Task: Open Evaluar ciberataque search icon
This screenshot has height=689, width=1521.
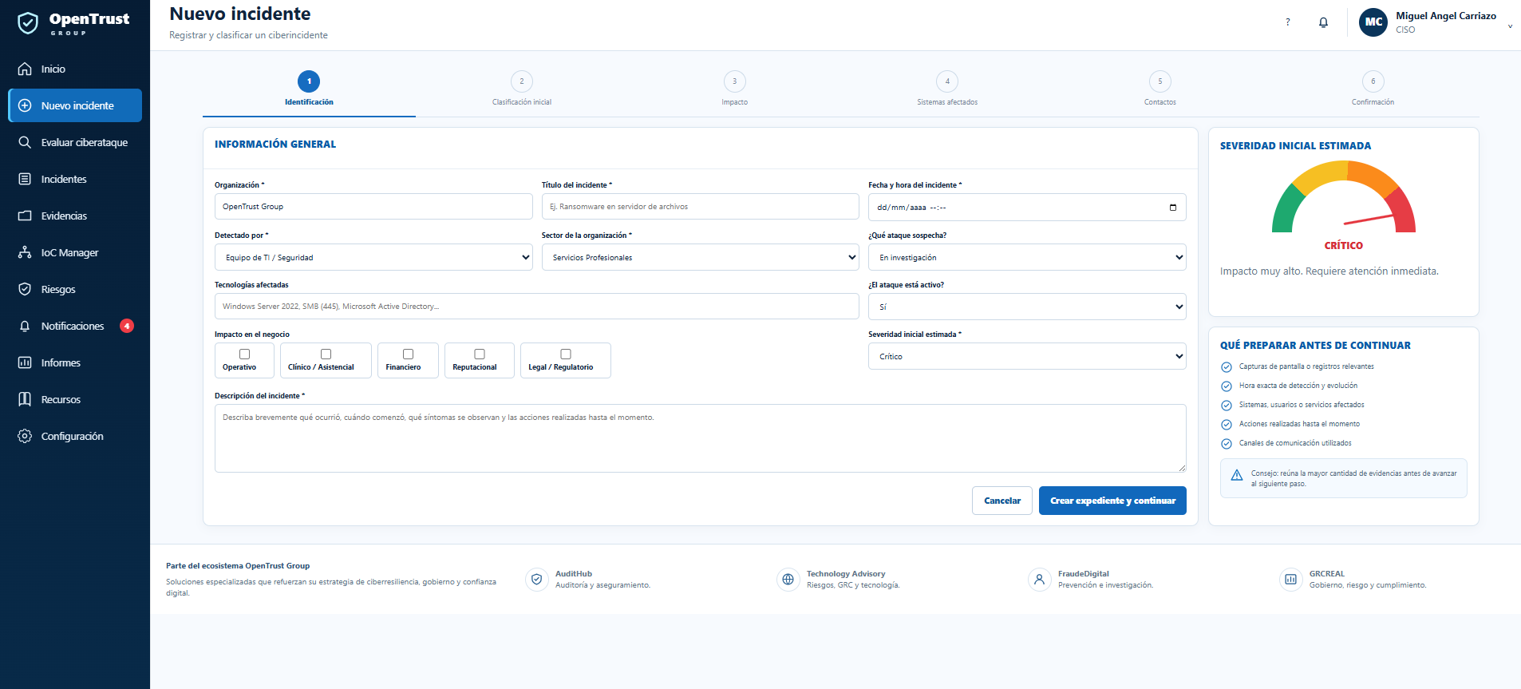Action: tap(25, 142)
